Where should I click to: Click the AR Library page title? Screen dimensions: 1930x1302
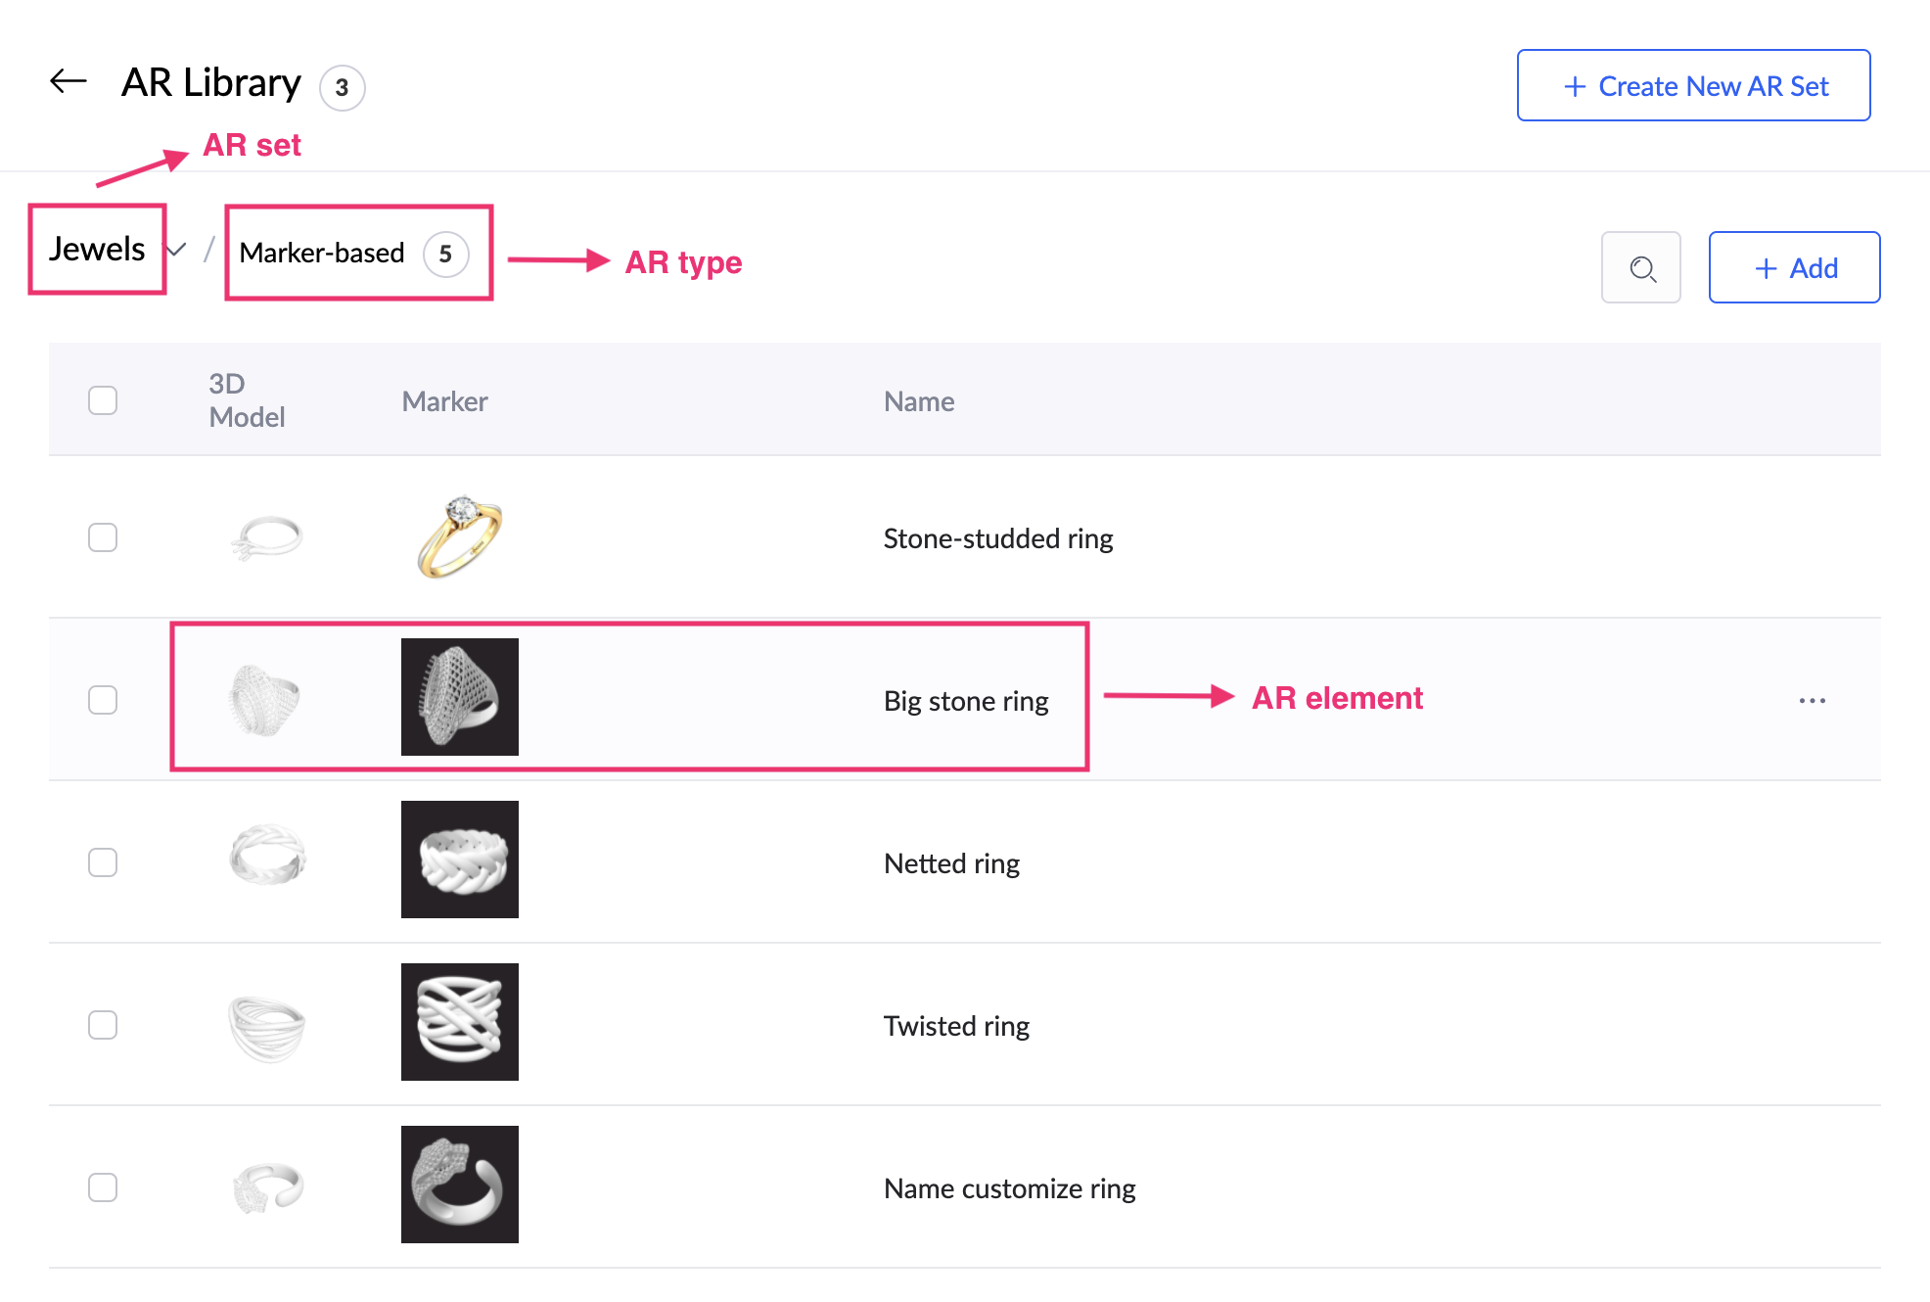coord(211,82)
